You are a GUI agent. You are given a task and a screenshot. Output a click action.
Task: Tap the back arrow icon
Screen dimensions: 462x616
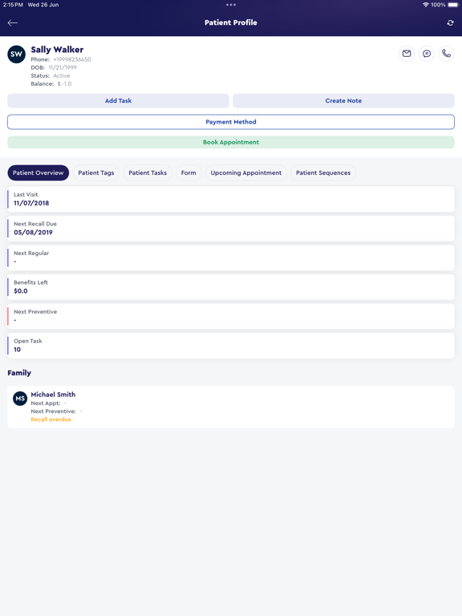(x=13, y=22)
